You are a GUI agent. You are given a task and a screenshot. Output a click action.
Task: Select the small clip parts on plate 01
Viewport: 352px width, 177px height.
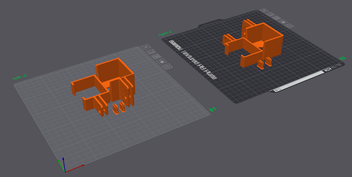point(119,108)
